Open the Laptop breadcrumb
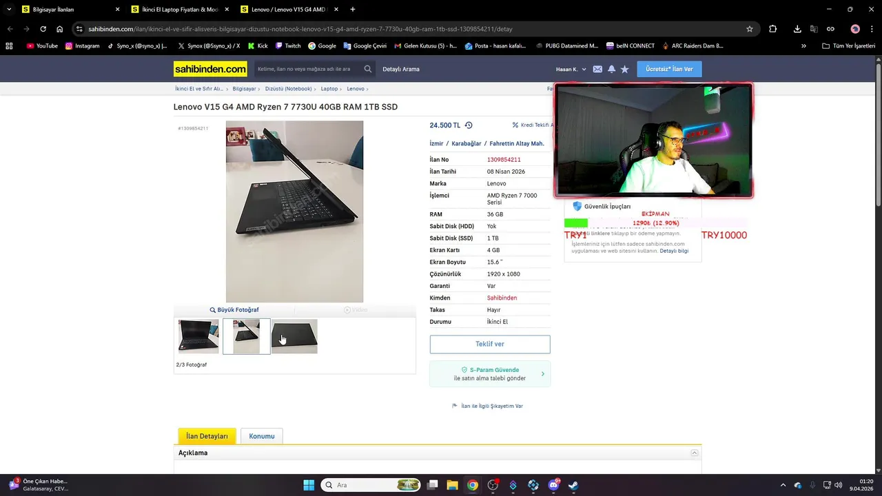 click(x=329, y=89)
